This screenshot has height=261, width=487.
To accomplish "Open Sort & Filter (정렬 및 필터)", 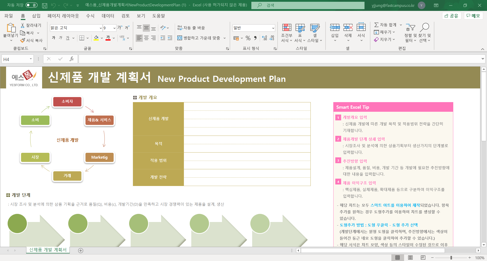I will point(410,33).
